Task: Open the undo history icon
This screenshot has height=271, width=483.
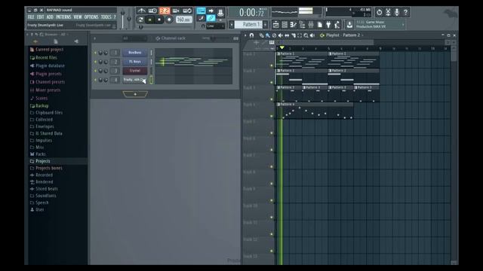Action: (x=379, y=12)
